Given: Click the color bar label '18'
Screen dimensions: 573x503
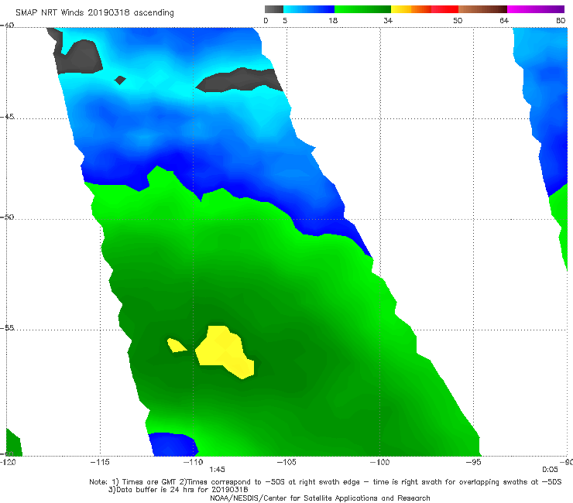Looking at the screenshot, I should tap(333, 20).
